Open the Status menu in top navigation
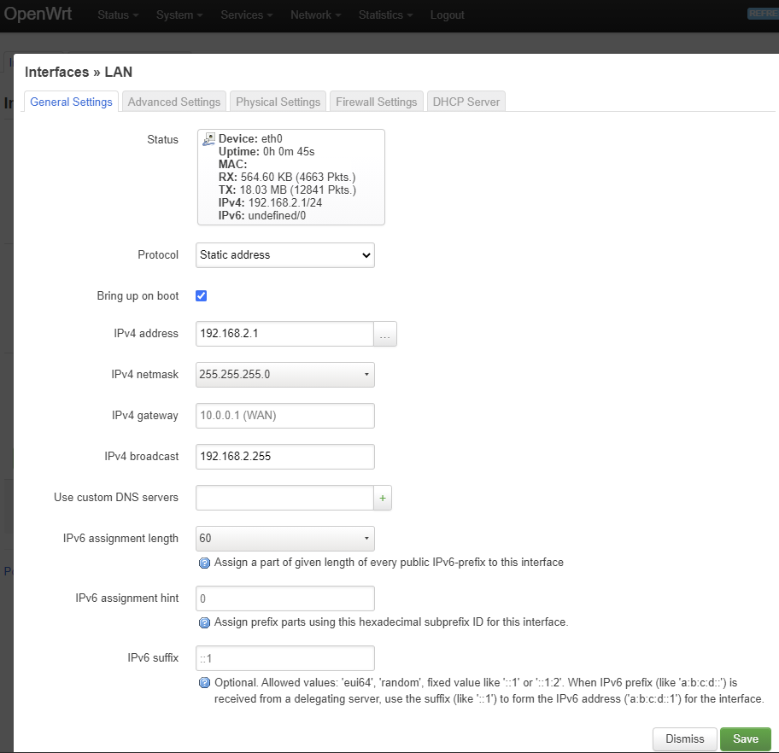 [118, 15]
